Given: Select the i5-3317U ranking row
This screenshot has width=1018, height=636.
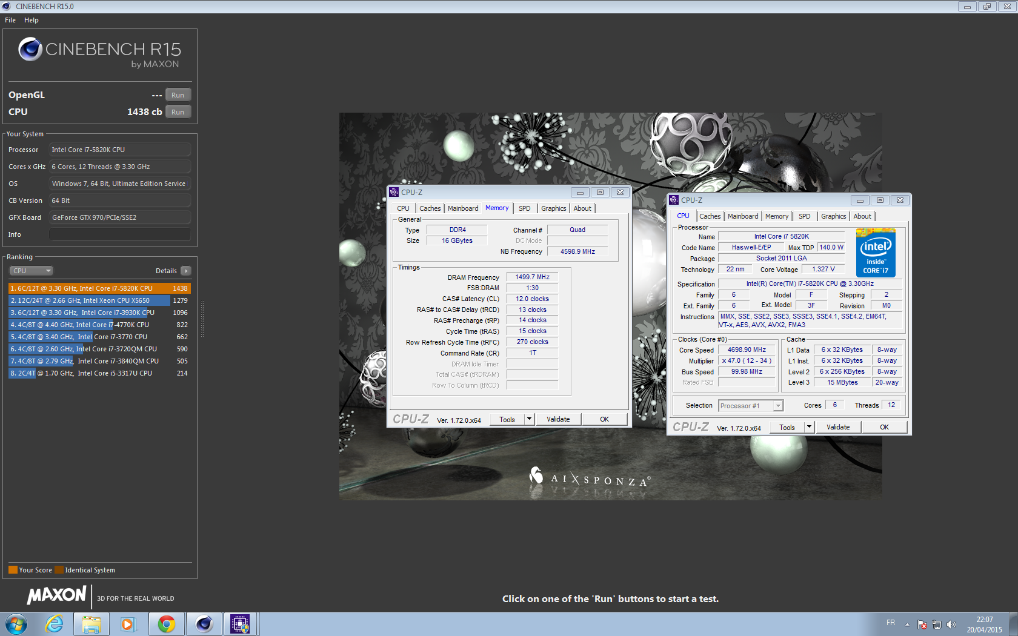Looking at the screenshot, I should (x=99, y=373).
